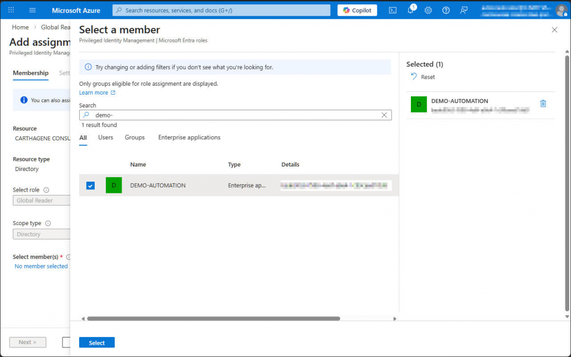
Task: Clear the demo- search with the X
Action: pos(384,115)
